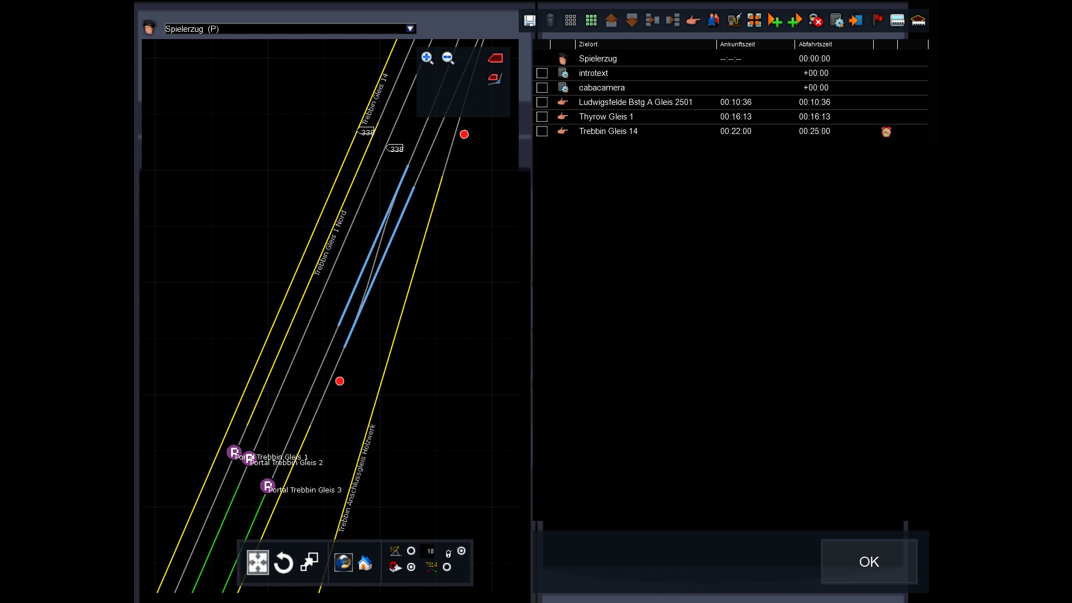The image size is (1072, 603).
Task: Open the Spielerzug (P) dropdown
Action: [x=410, y=28]
